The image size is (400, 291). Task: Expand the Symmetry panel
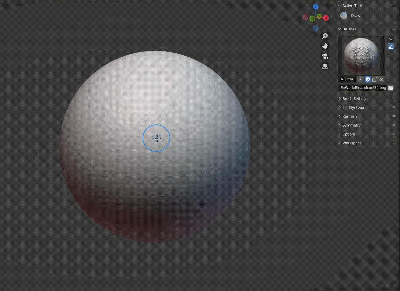pos(339,125)
